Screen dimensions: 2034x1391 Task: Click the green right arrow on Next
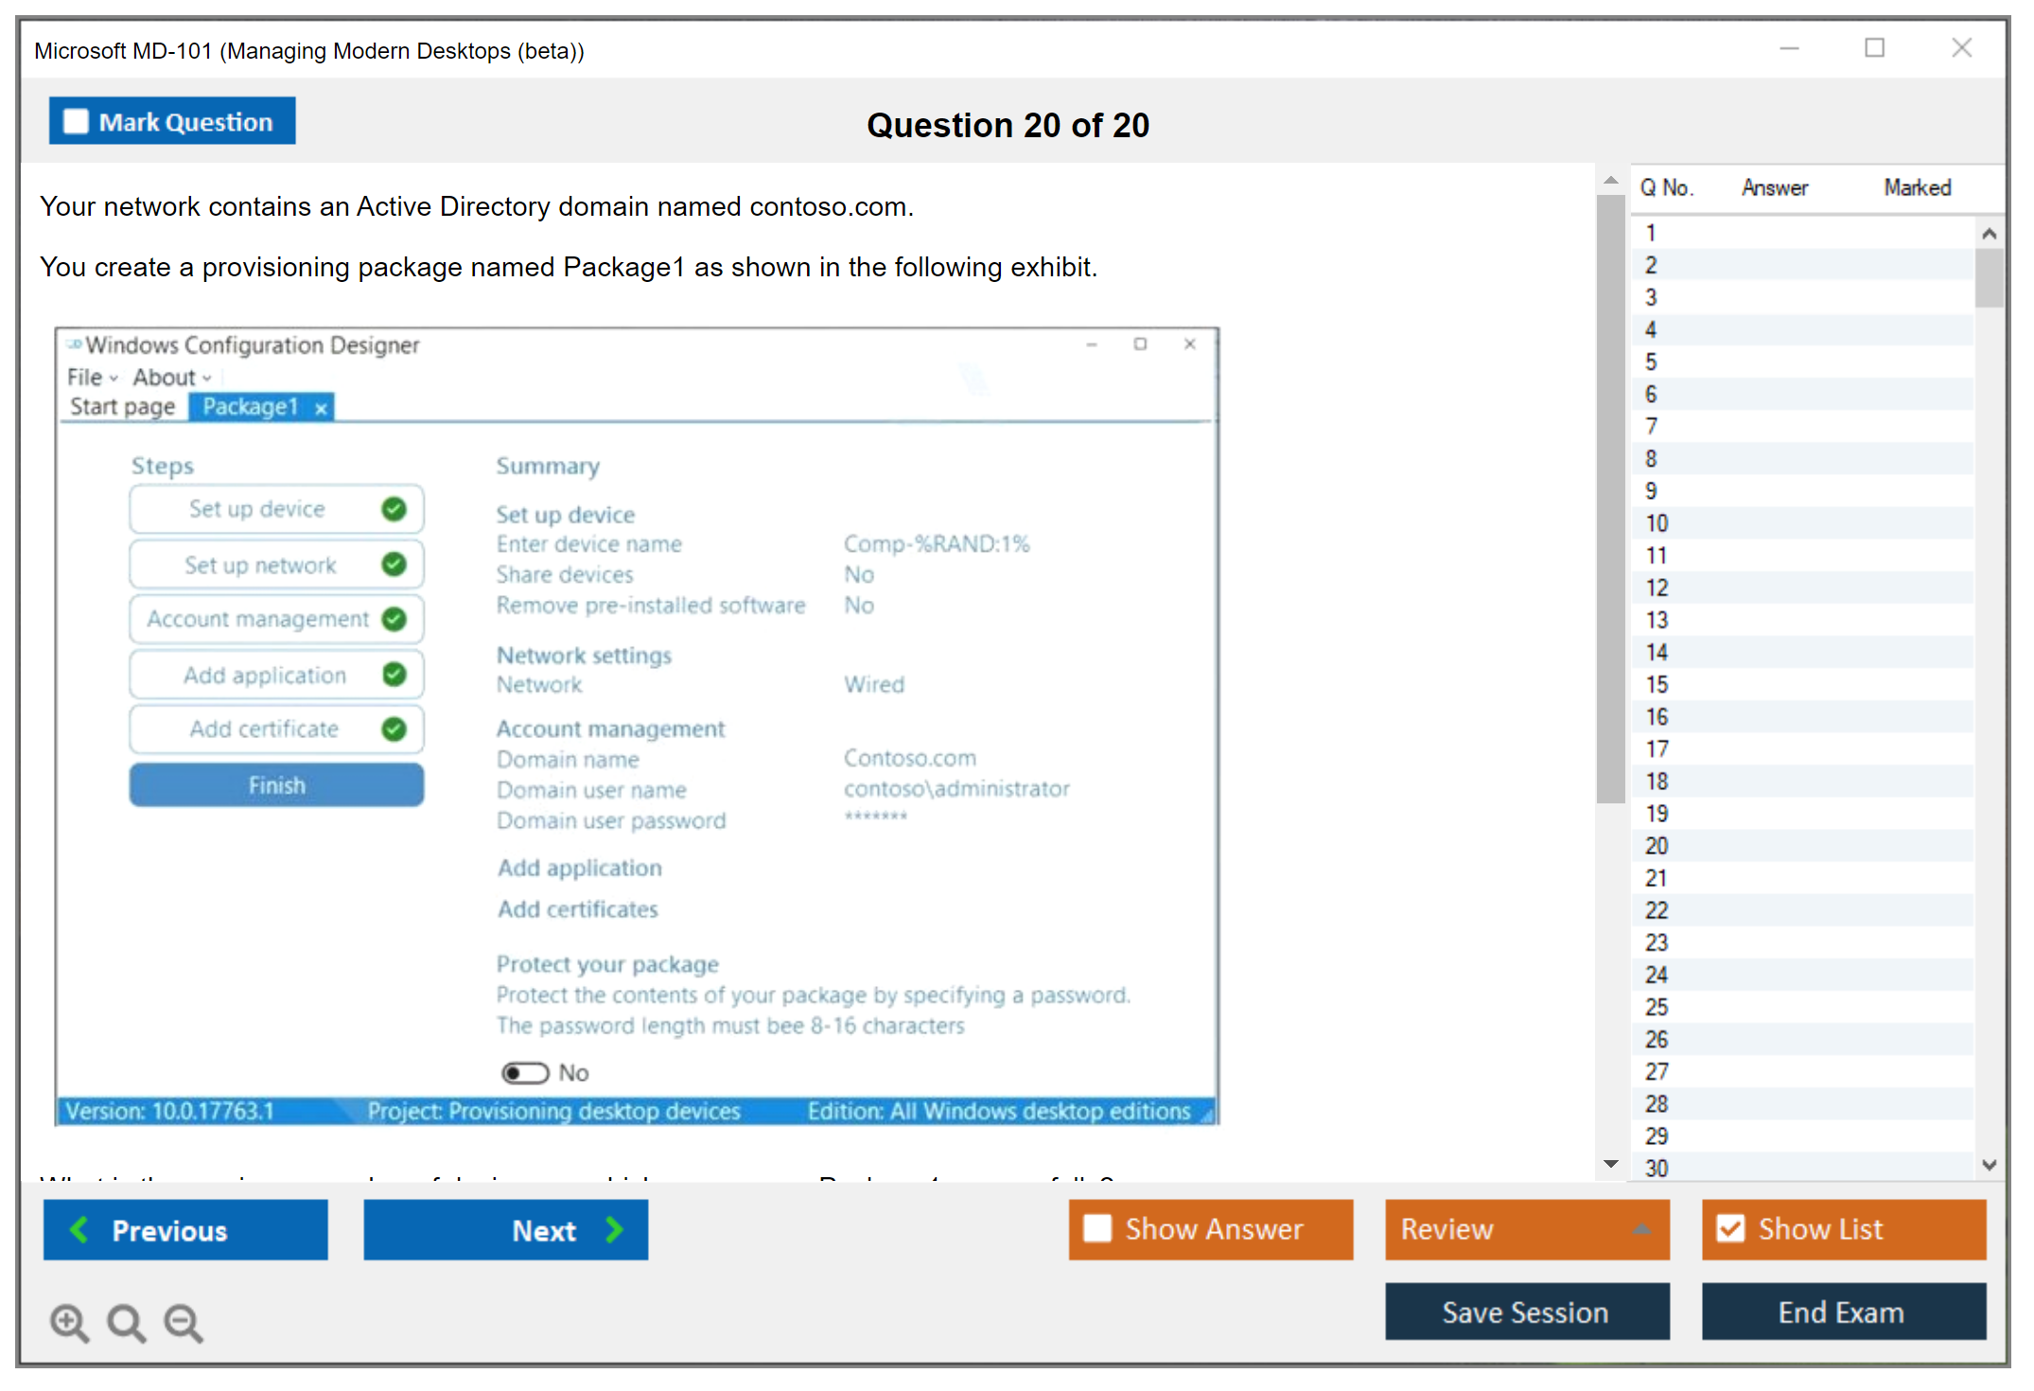point(615,1229)
